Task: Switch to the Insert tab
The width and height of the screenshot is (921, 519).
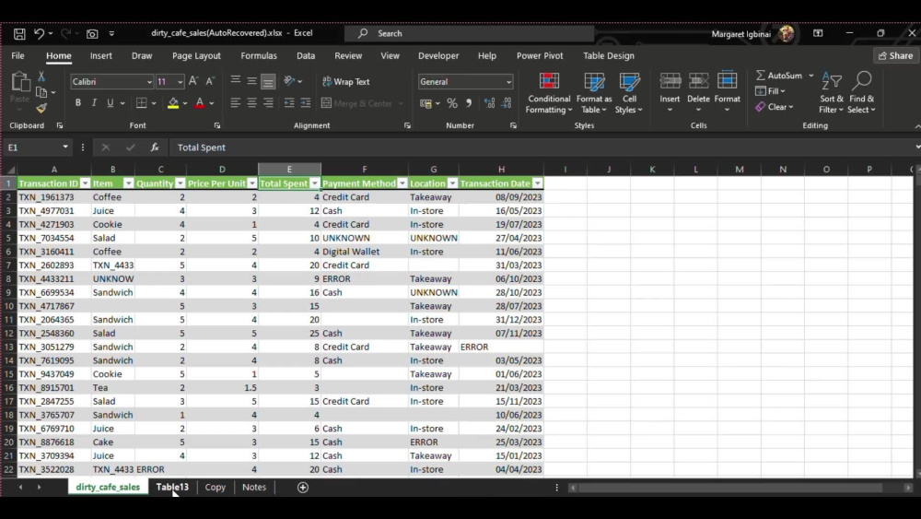Action: tap(101, 56)
